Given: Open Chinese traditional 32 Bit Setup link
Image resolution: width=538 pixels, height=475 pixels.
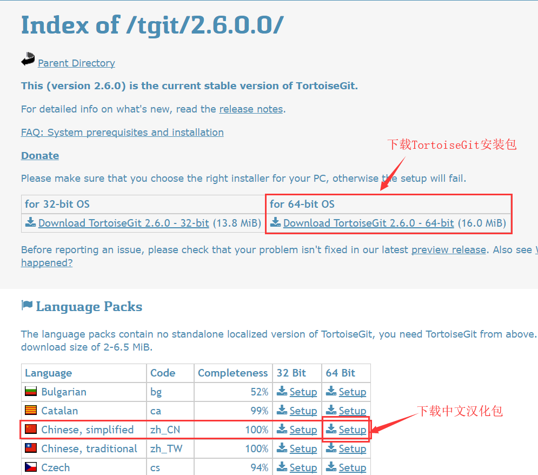Looking at the screenshot, I should pyautogui.click(x=303, y=448).
